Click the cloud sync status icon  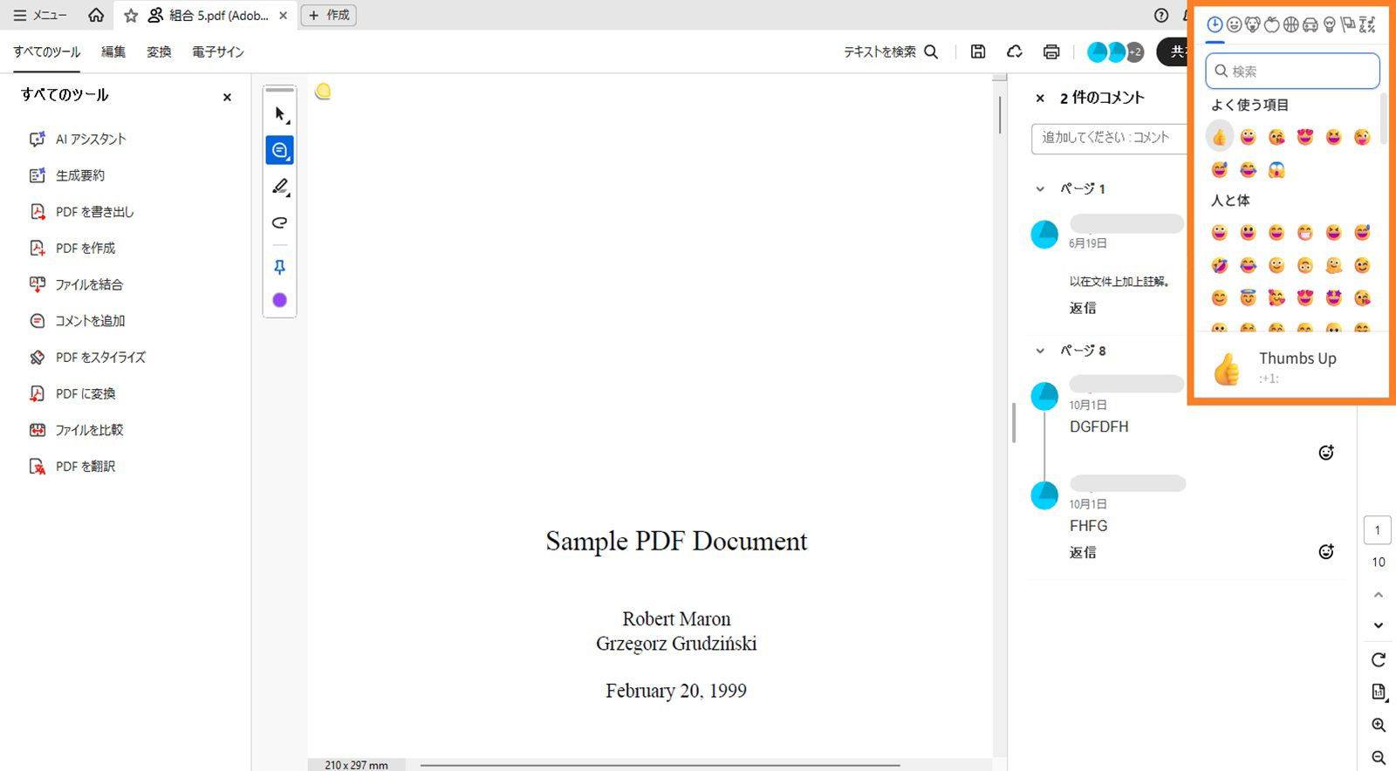tap(1014, 51)
